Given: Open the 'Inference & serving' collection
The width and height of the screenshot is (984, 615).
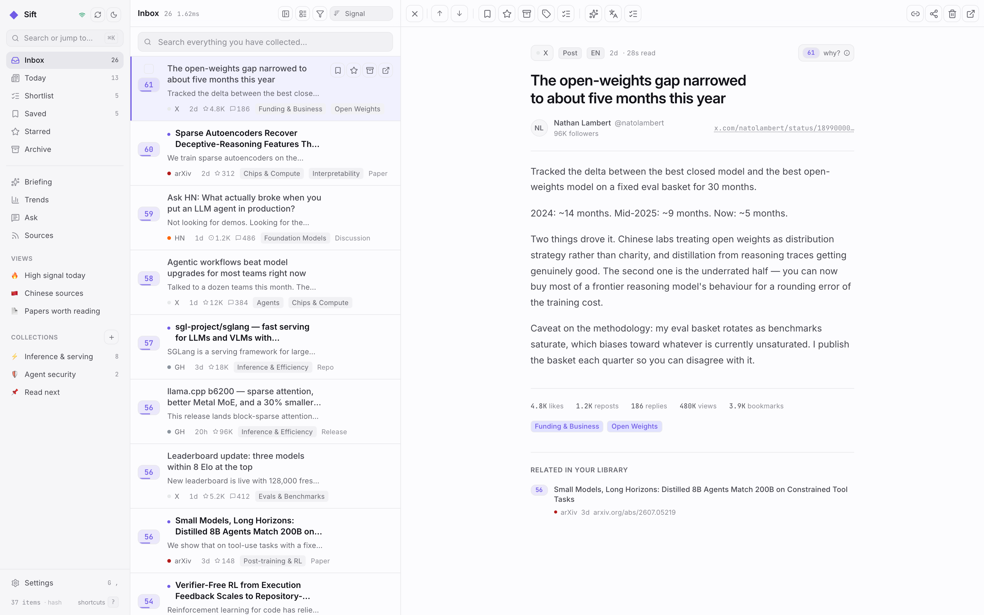Looking at the screenshot, I should pyautogui.click(x=65, y=357).
